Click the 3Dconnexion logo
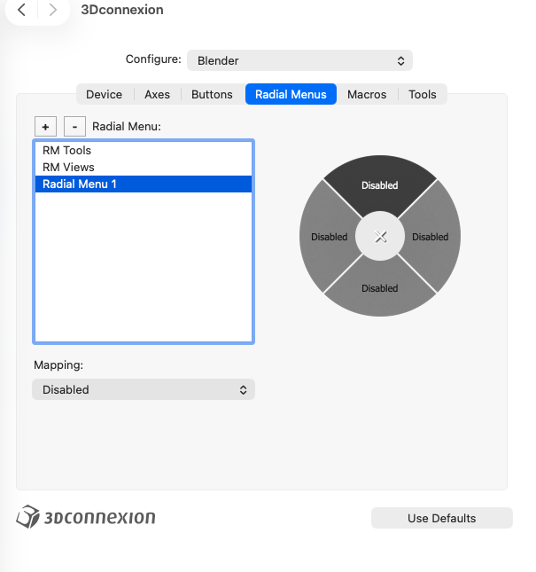Image resolution: width=536 pixels, height=572 pixels. [86, 517]
